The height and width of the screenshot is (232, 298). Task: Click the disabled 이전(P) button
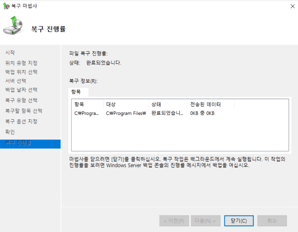click(174, 220)
